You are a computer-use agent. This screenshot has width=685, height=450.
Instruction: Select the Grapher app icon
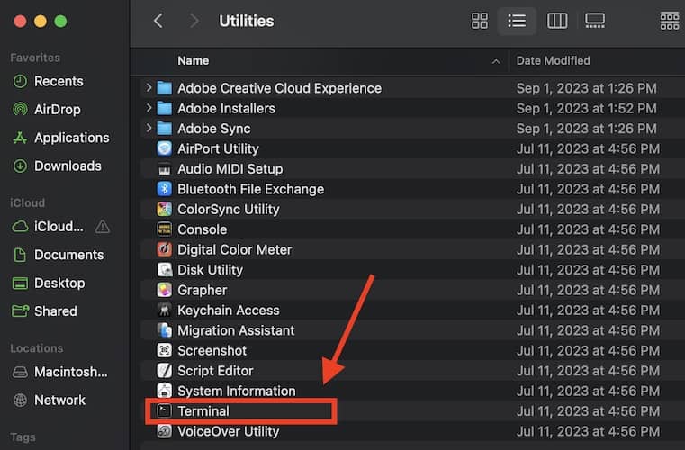(164, 290)
